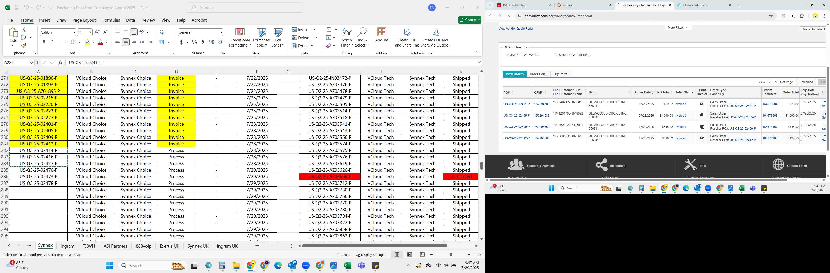Click Print Invoice icon for US-Q3-25-02412-P
The height and width of the screenshot is (273, 830).
(x=702, y=138)
